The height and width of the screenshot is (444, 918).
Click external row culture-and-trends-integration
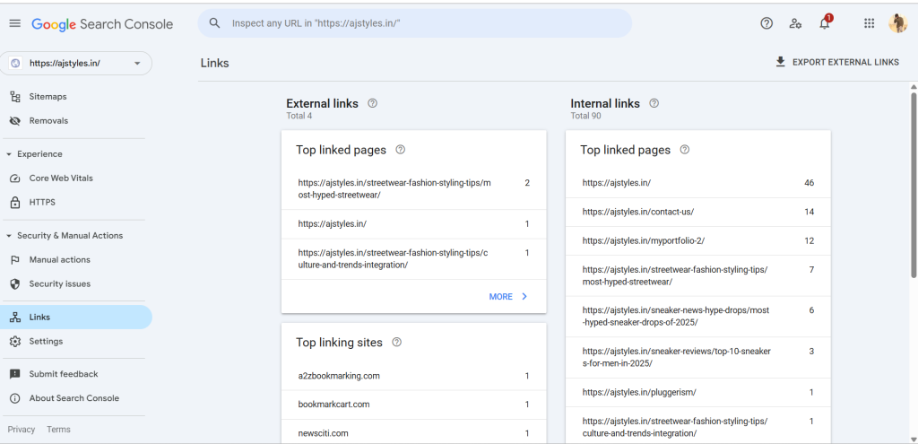tap(414, 259)
